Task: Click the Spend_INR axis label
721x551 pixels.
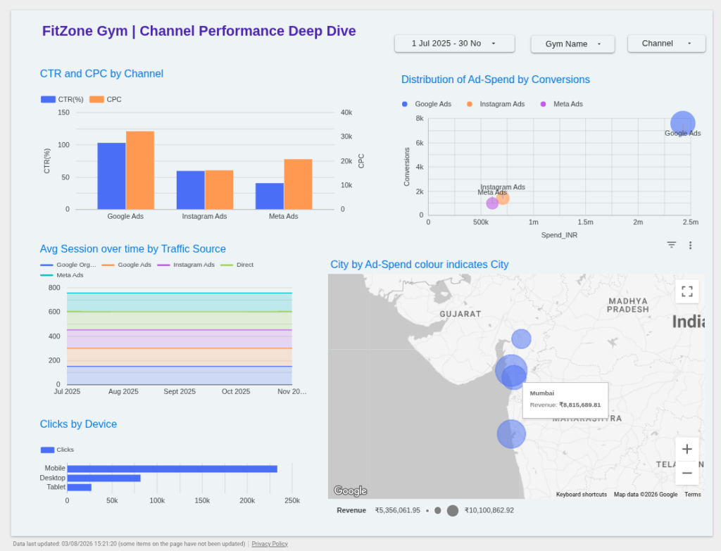Action: (x=559, y=235)
